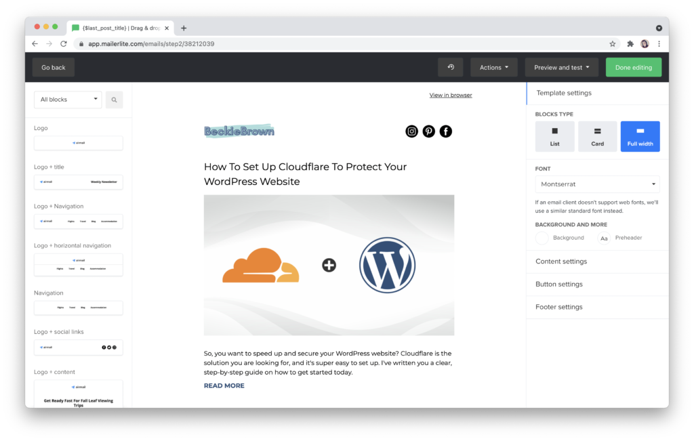Viewport: 694px width, 441px height.
Task: Select the Logo + content block thumbnail
Action: (x=79, y=394)
